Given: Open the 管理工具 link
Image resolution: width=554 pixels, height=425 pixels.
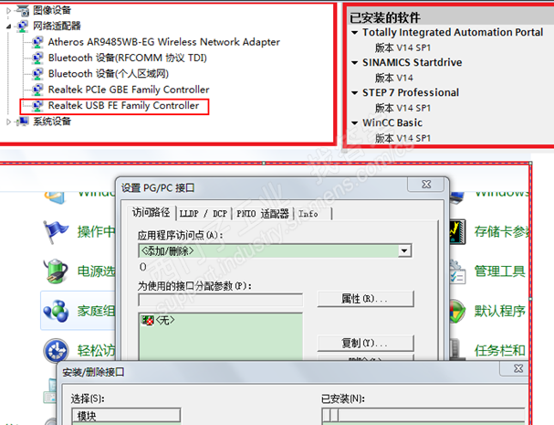Looking at the screenshot, I should pos(499,271).
